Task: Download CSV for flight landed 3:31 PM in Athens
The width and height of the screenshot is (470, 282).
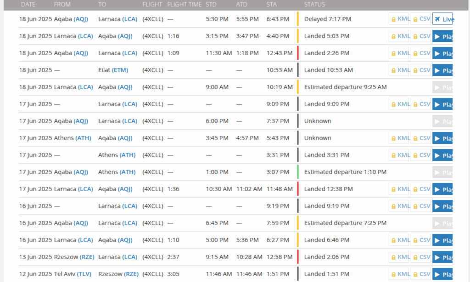Action: (420, 155)
